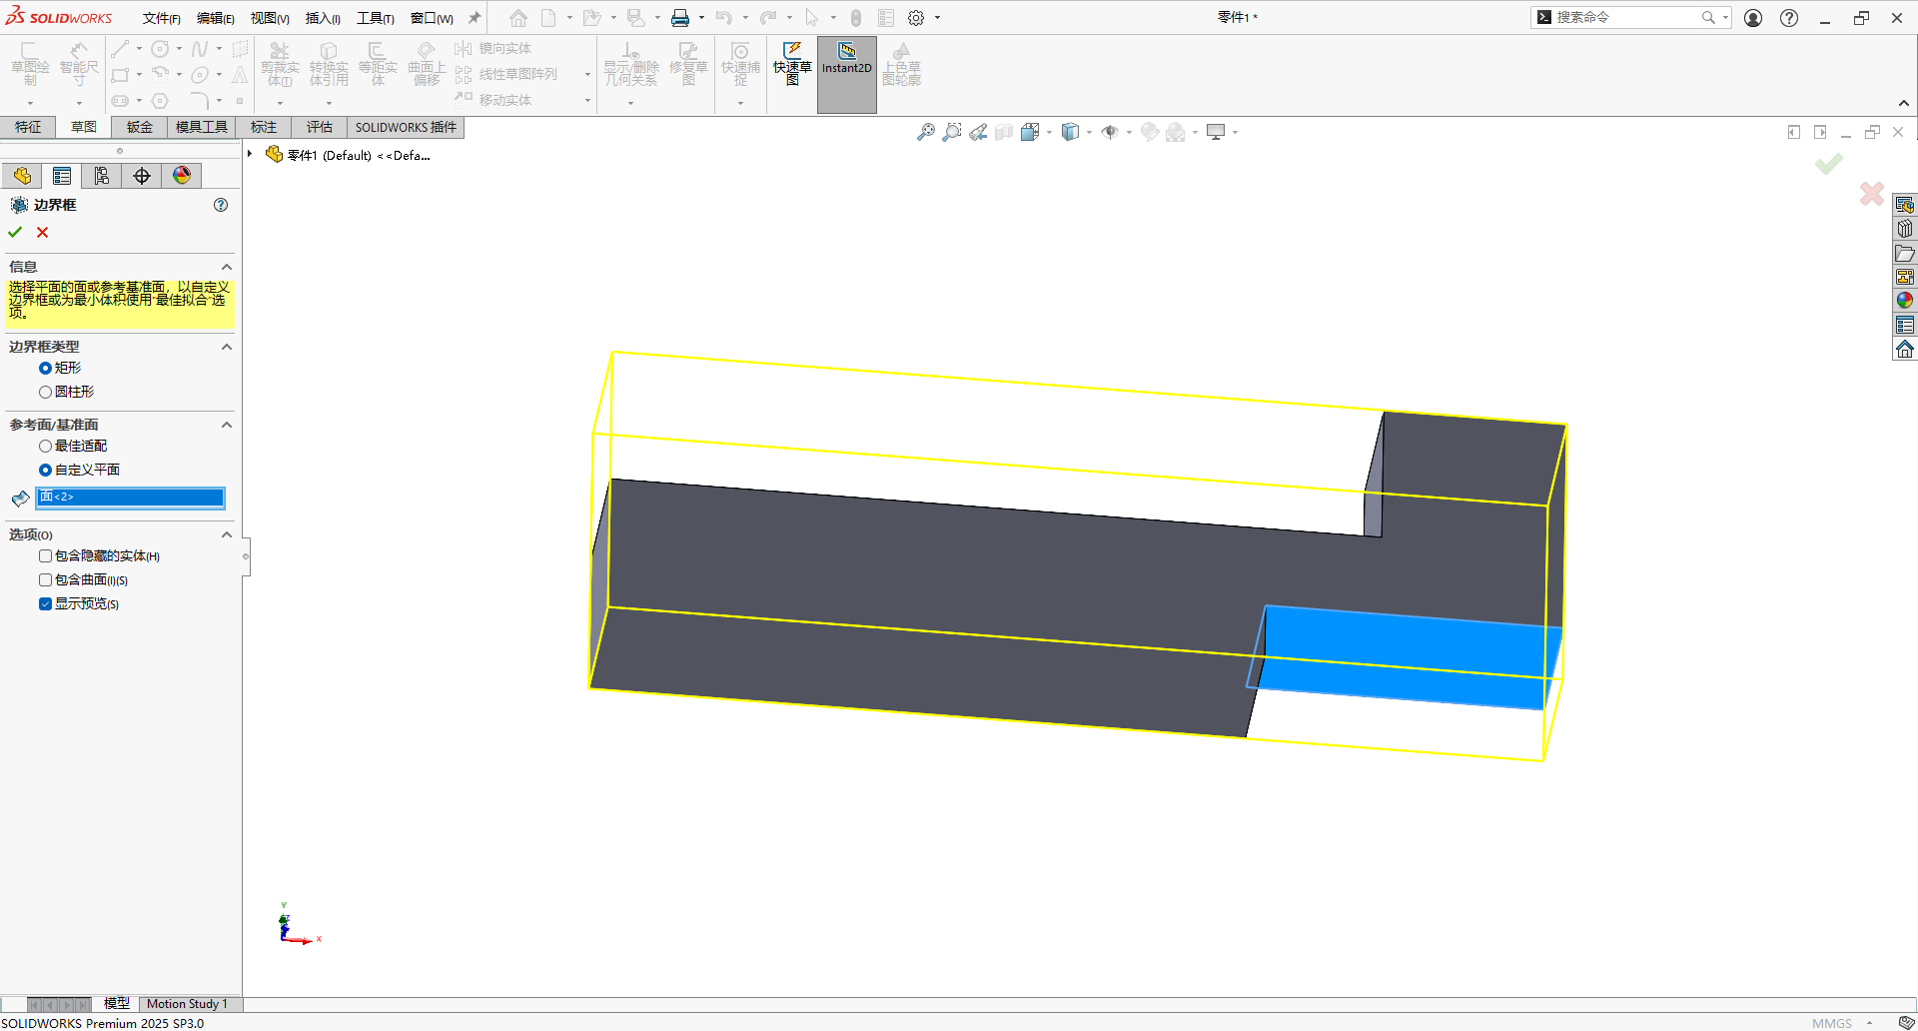Open the DisplayManager color ball tab
This screenshot has width=1918, height=1031.
click(x=182, y=176)
